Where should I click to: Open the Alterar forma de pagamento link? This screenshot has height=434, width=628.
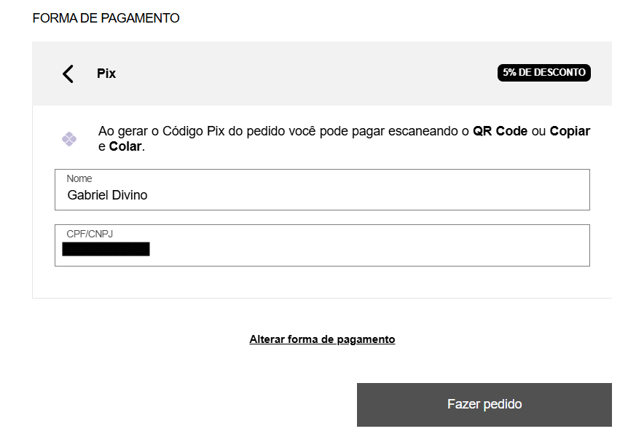[322, 339]
